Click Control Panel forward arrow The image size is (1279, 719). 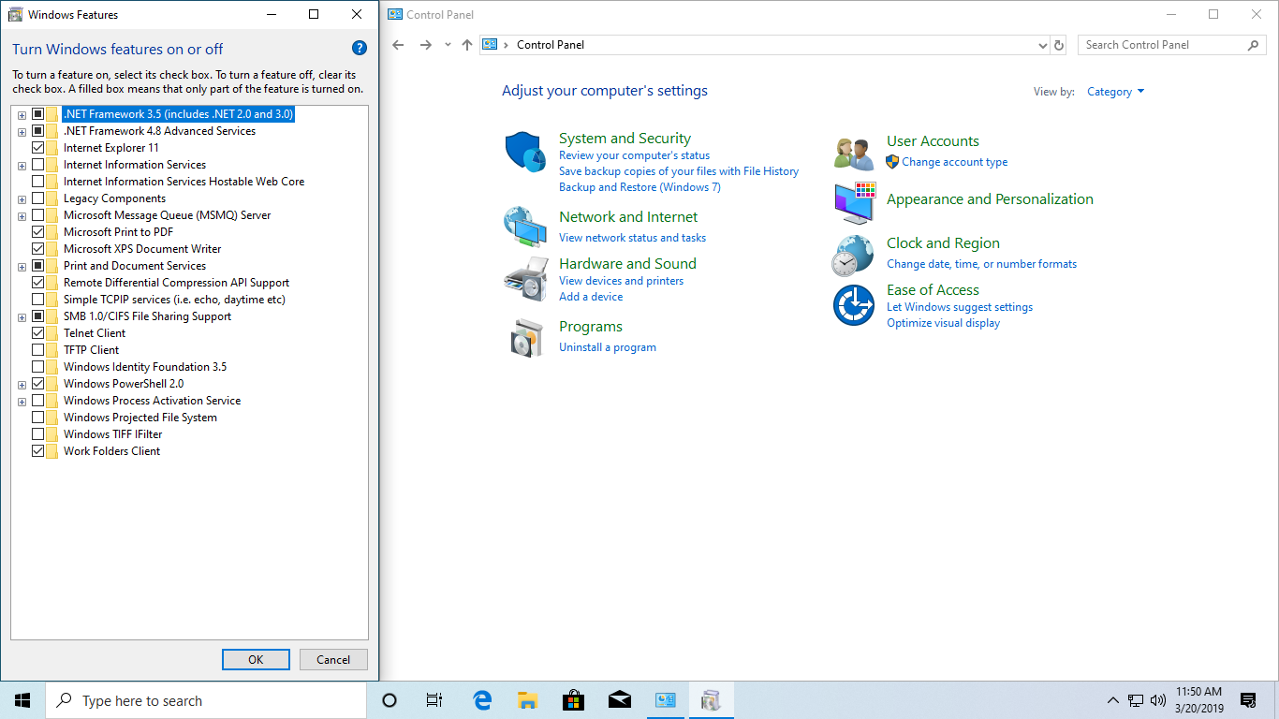pyautogui.click(x=426, y=45)
